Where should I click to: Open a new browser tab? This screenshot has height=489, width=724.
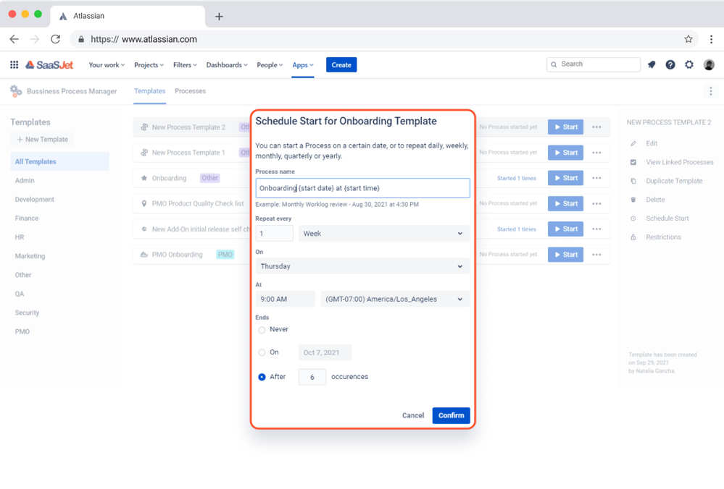point(220,17)
